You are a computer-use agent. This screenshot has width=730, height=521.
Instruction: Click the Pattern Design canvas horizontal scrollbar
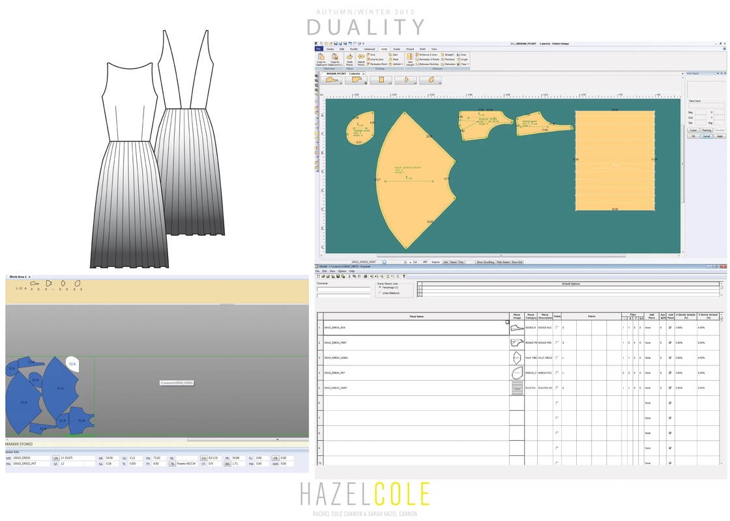pyautogui.click(x=501, y=255)
